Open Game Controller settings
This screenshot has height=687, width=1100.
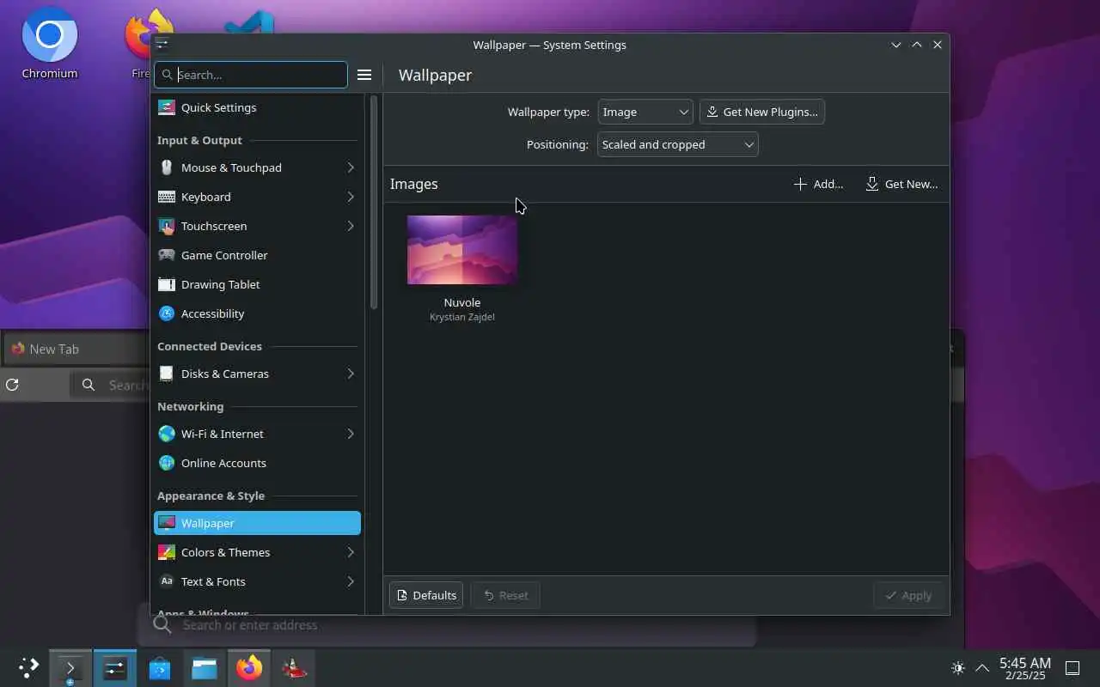(257, 255)
